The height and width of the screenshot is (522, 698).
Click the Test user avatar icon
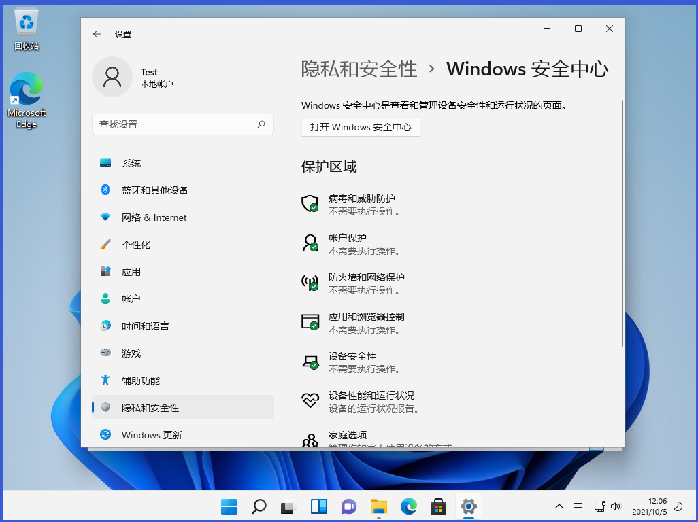[x=112, y=77]
